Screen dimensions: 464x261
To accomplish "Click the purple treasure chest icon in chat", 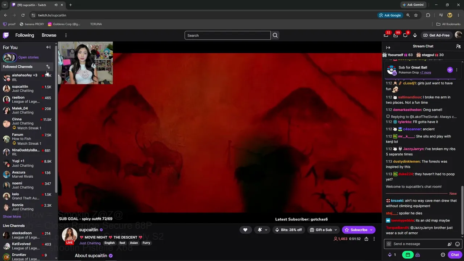I will click(418, 255).
